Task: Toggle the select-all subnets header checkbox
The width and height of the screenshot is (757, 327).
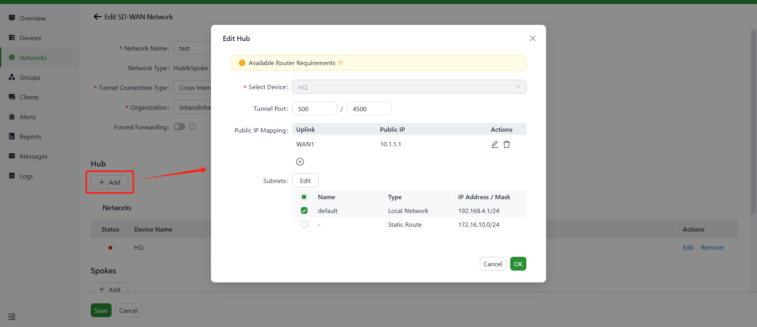Action: pyautogui.click(x=304, y=197)
